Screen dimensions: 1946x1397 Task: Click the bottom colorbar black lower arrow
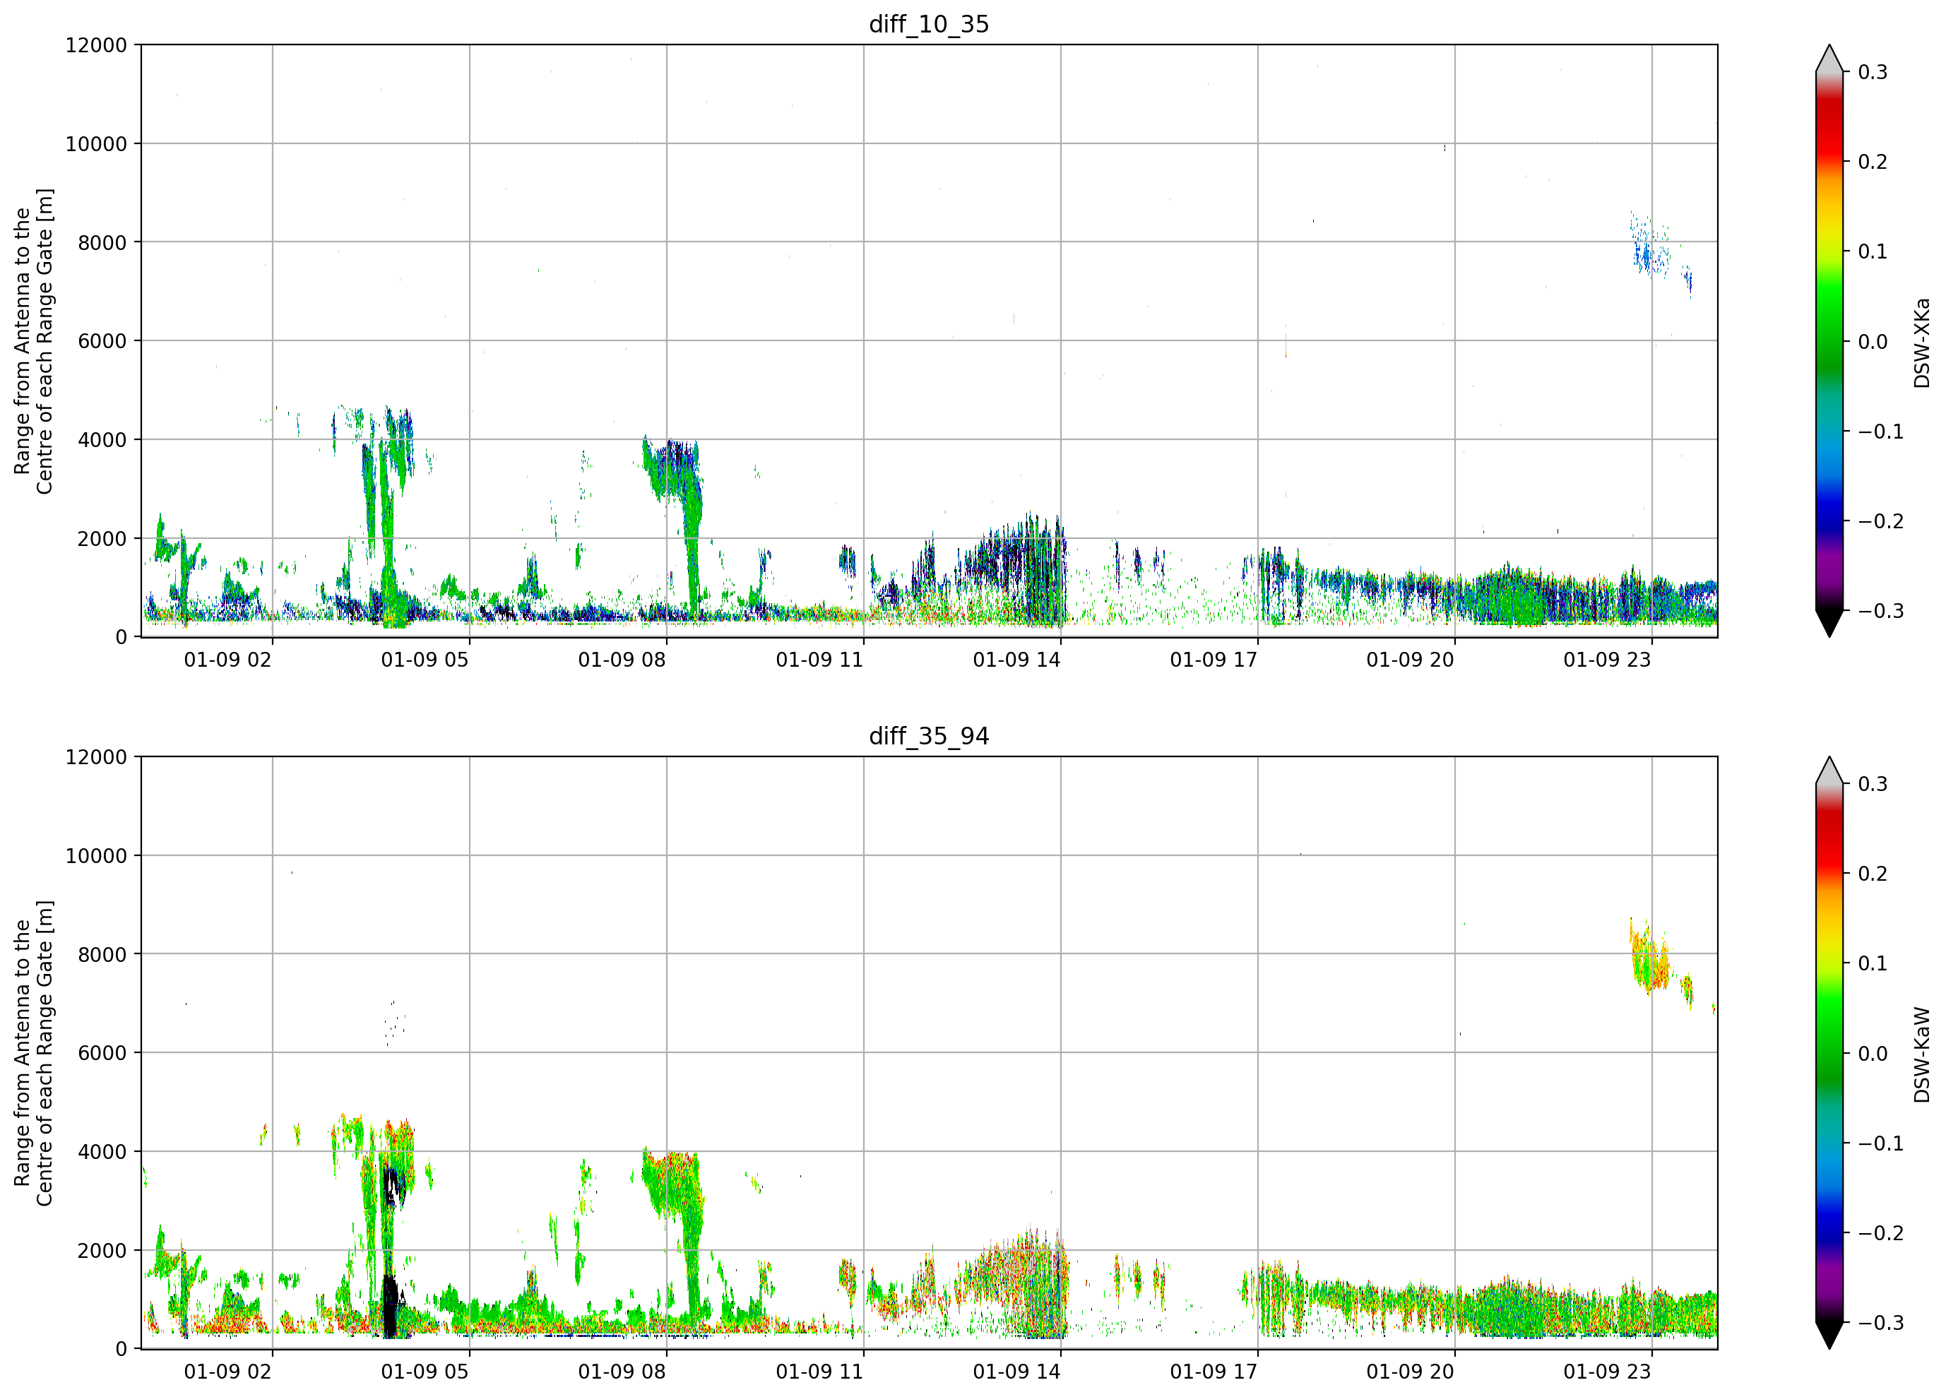pyautogui.click(x=1829, y=1336)
